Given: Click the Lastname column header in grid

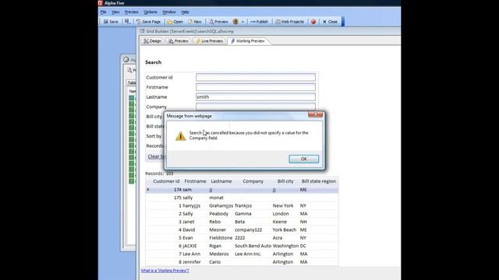Looking at the screenshot, I should point(221,181).
